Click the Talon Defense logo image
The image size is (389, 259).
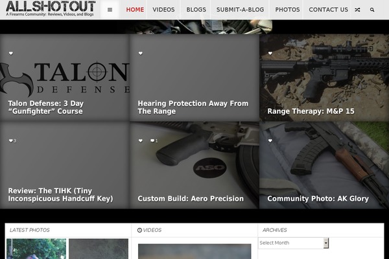[x=64, y=78]
